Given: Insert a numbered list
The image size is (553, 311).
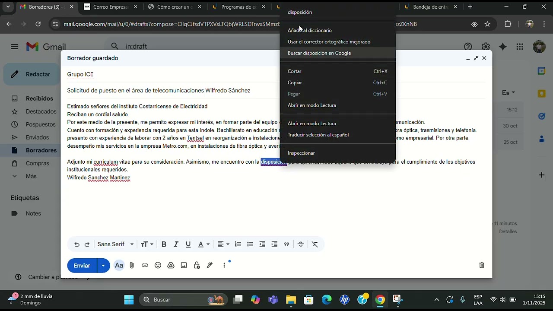Looking at the screenshot, I should (x=238, y=244).
